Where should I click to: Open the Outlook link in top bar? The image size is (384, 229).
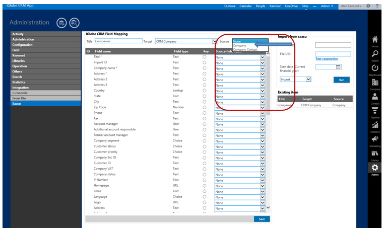230,6
